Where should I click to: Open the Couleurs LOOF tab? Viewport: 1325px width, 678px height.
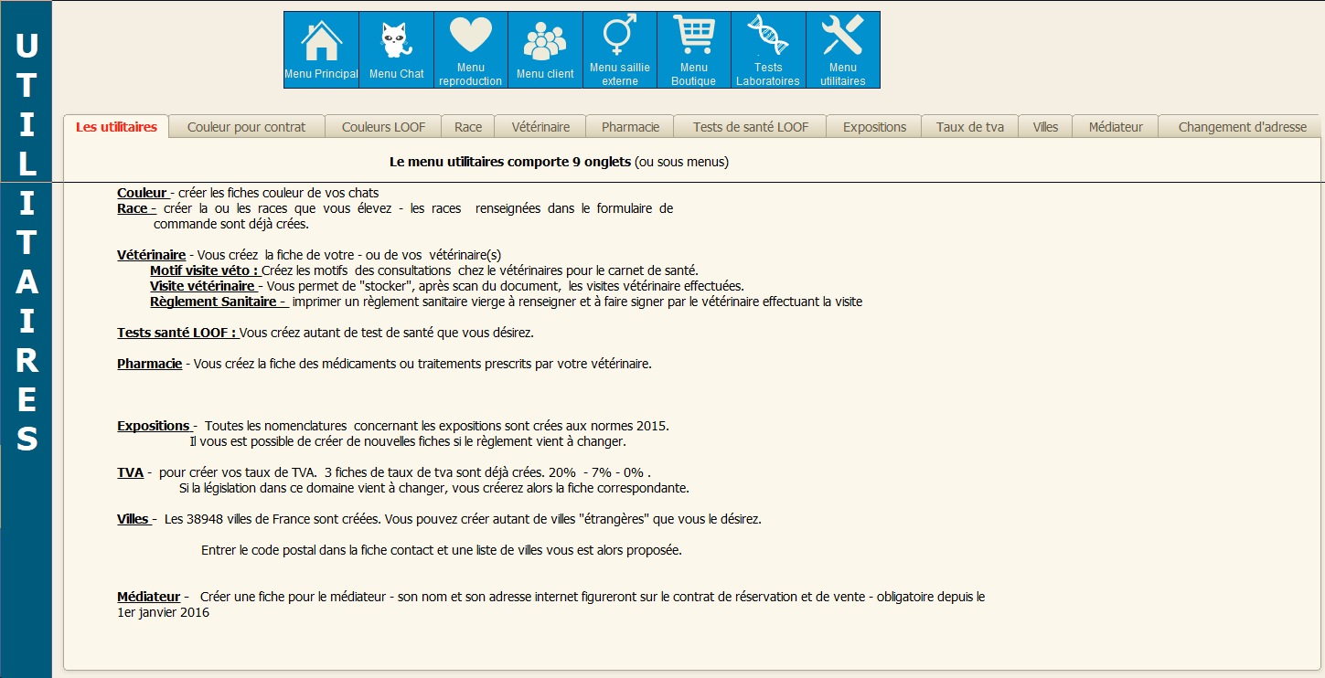[383, 127]
